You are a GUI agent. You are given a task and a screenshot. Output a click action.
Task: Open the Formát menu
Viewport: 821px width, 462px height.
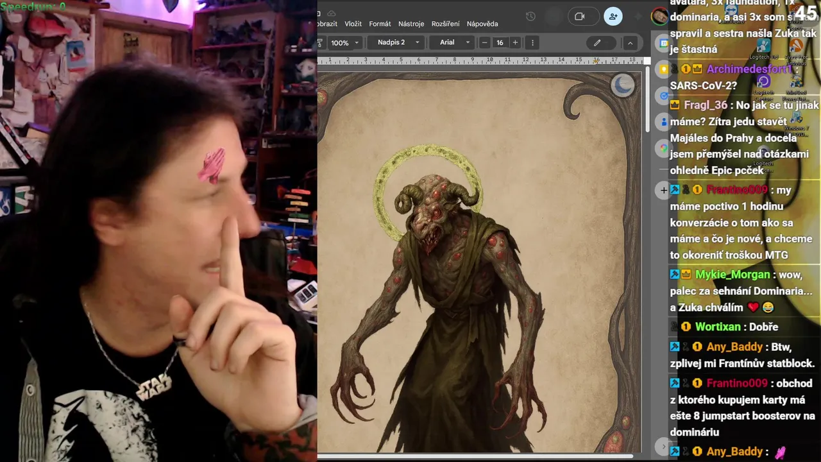pyautogui.click(x=380, y=24)
